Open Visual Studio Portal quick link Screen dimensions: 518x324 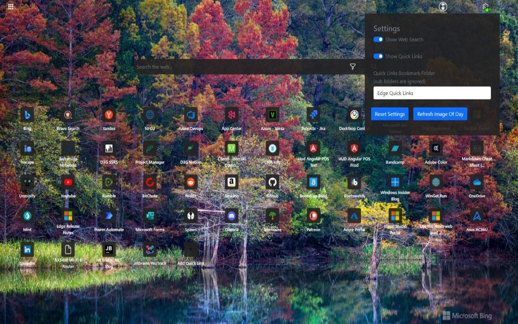click(395, 215)
